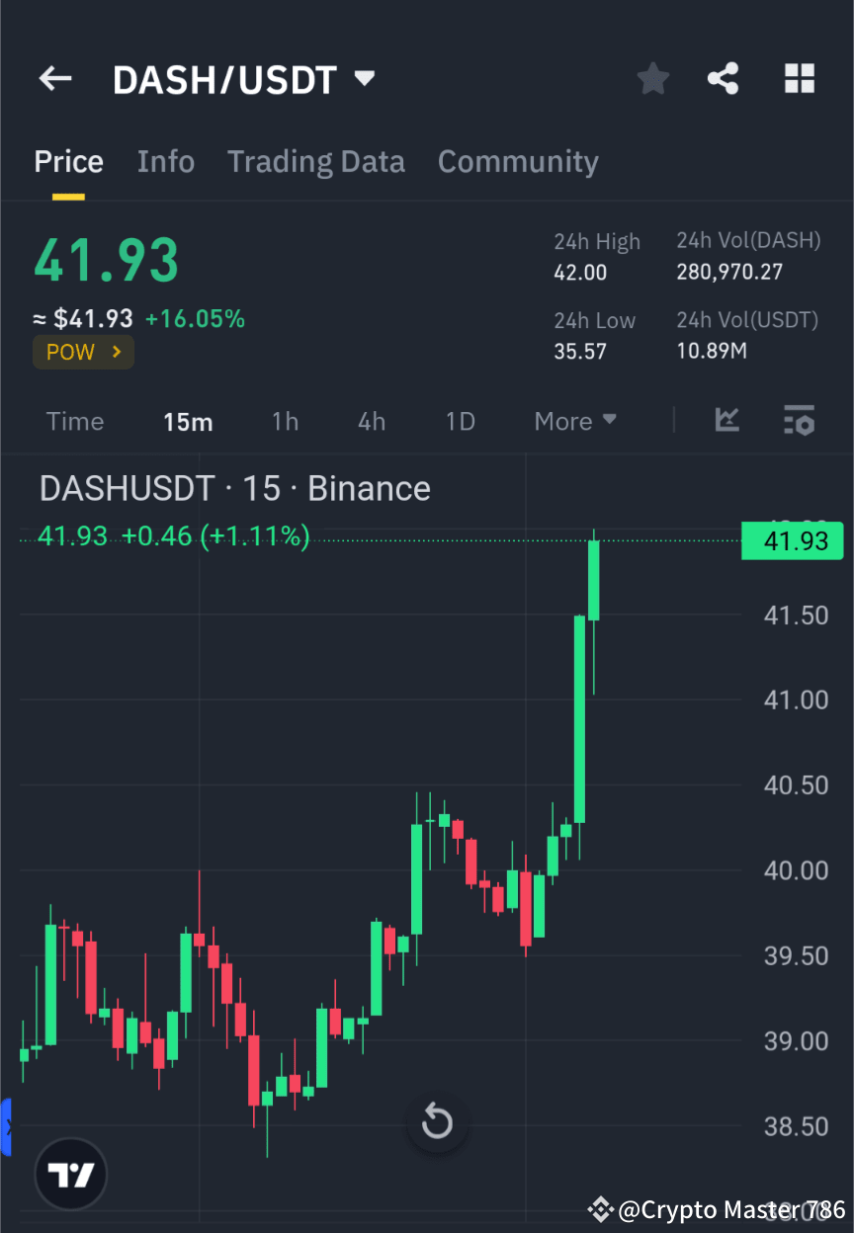
Task: Select the 4h timeframe
Action: pos(371,421)
